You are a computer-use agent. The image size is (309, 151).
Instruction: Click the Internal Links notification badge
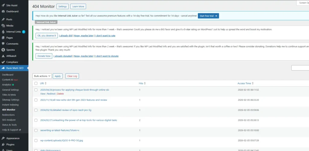click(24, 32)
